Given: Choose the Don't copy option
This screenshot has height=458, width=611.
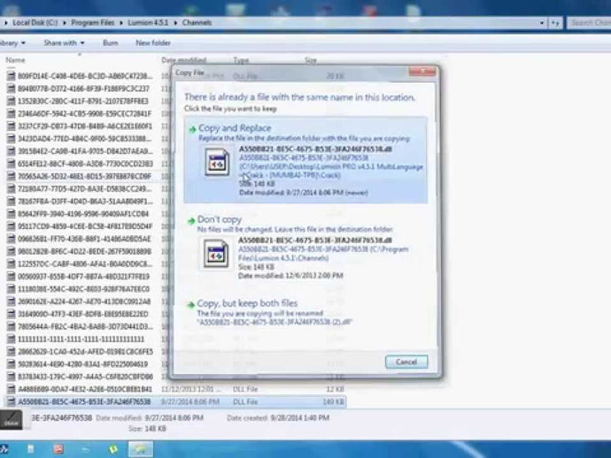Looking at the screenshot, I should (305, 249).
